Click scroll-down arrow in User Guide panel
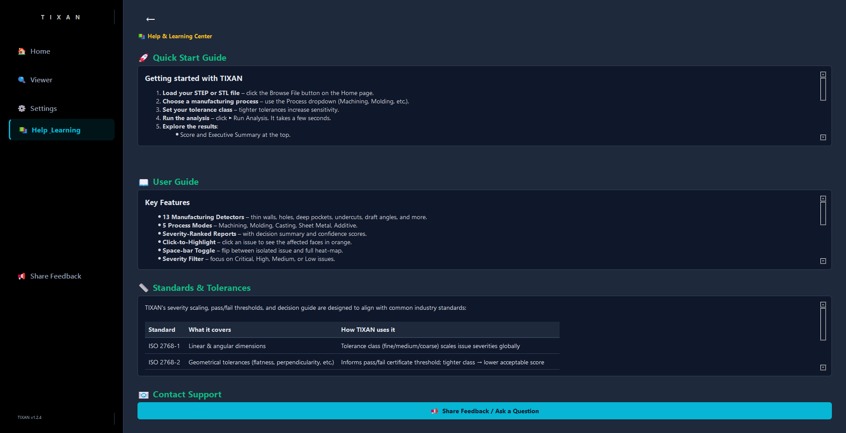Image resolution: width=846 pixels, height=433 pixels. (x=823, y=261)
